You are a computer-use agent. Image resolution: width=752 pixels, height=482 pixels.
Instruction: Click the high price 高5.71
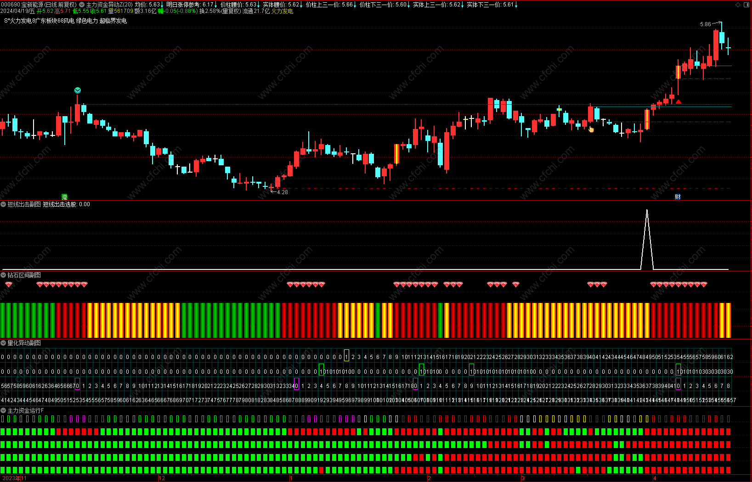pos(63,11)
